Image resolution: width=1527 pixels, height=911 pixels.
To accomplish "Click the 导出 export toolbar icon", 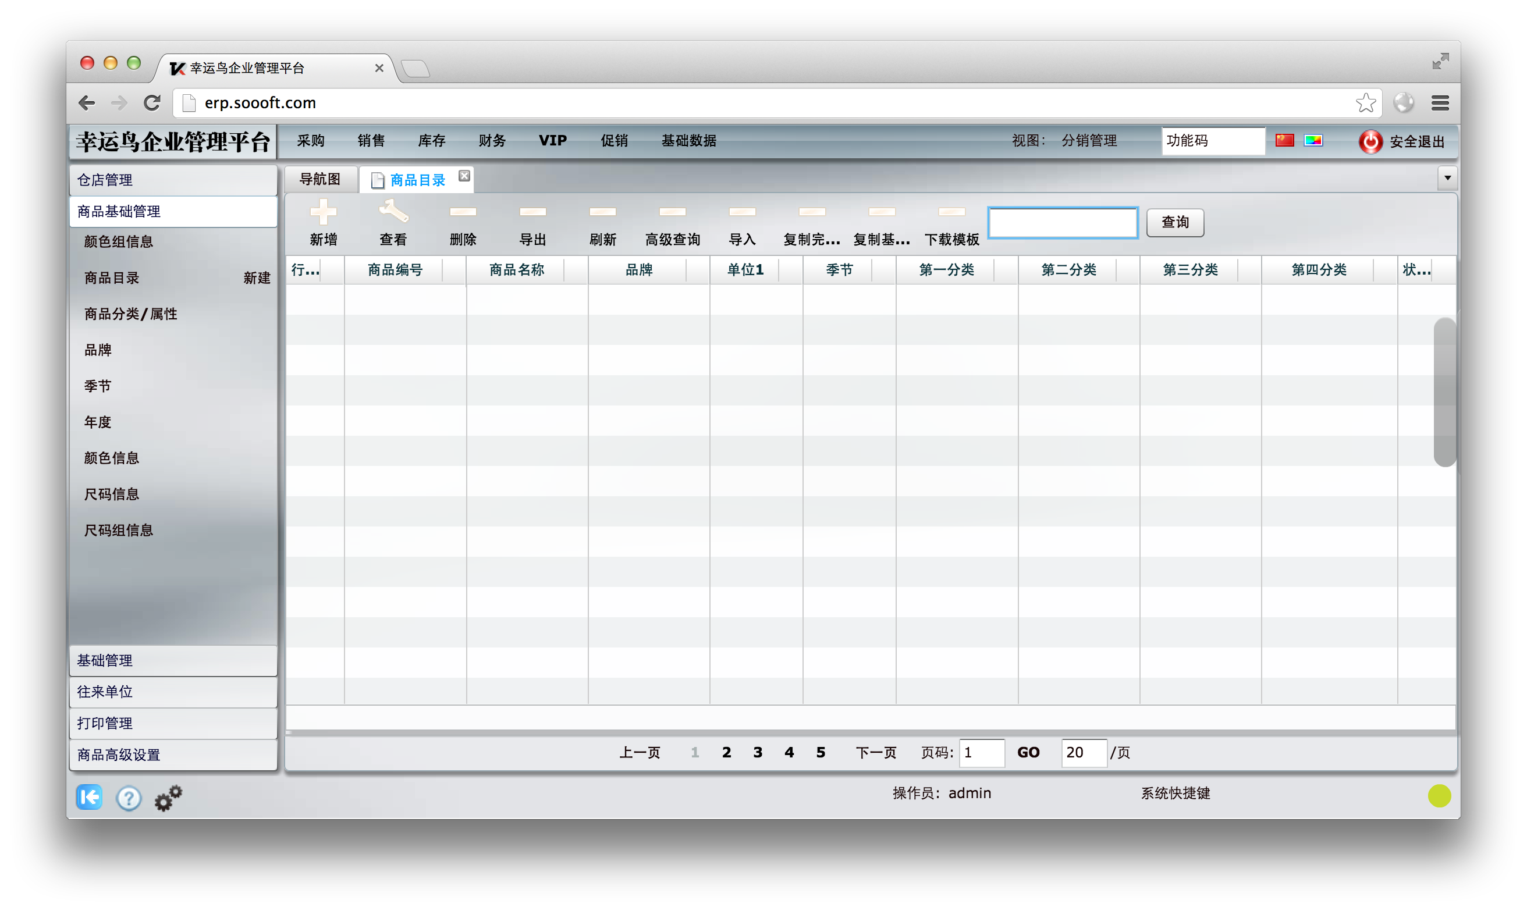I will click(532, 212).
